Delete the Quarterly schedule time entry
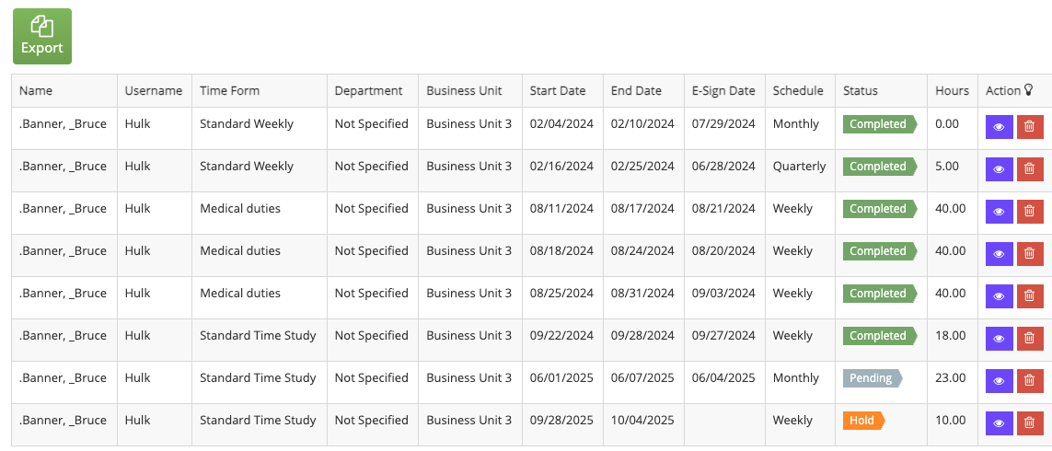Screen dimensions: 1052x451 pyautogui.click(x=1030, y=169)
